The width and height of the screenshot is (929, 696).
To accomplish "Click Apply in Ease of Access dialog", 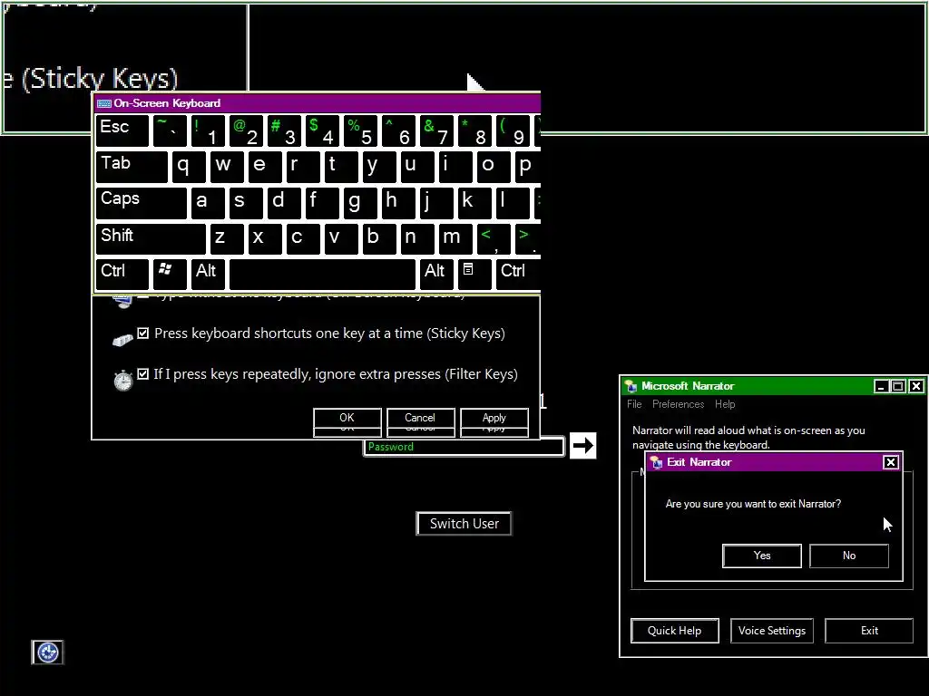I will pos(494,418).
